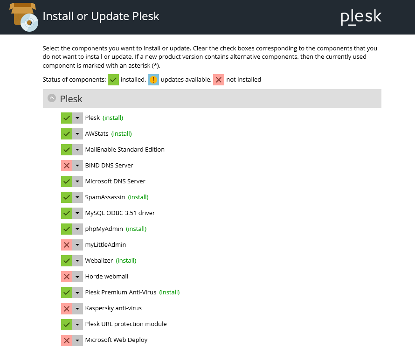This screenshot has height=348, width=415.
Task: Open dropdown arrow for MySQL ODBC 3.51 driver
Action: click(x=77, y=213)
